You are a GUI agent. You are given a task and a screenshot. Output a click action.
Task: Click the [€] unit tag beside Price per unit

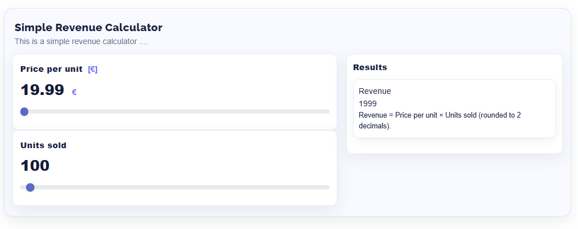(93, 69)
